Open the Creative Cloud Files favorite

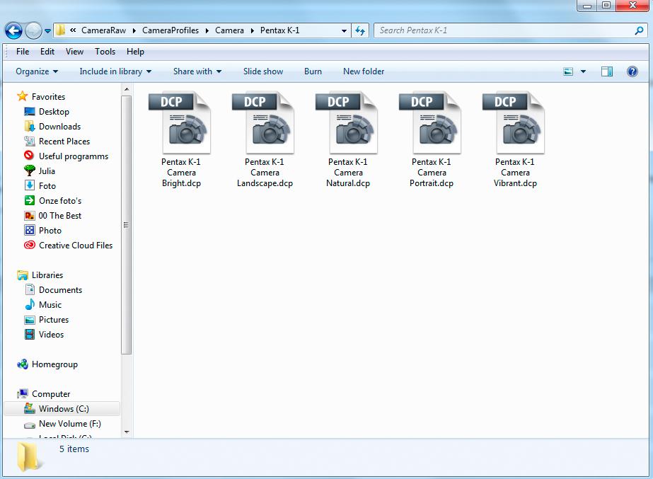coord(69,246)
